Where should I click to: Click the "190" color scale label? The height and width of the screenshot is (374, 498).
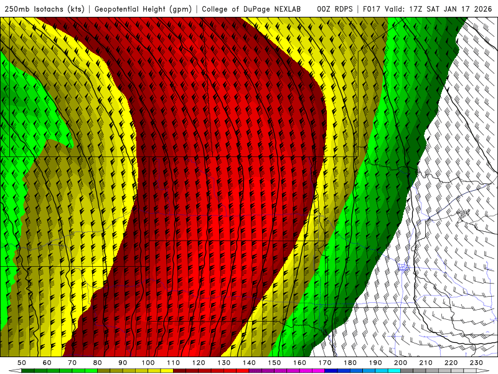pos(375,363)
